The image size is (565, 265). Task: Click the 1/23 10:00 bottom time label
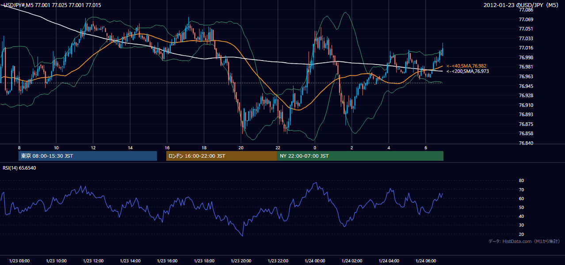[56, 261]
